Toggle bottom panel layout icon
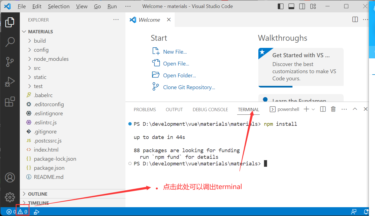Viewport: 375px width, 216px height. (291, 6)
